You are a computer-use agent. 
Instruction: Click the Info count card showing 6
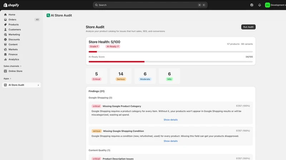[169, 76]
